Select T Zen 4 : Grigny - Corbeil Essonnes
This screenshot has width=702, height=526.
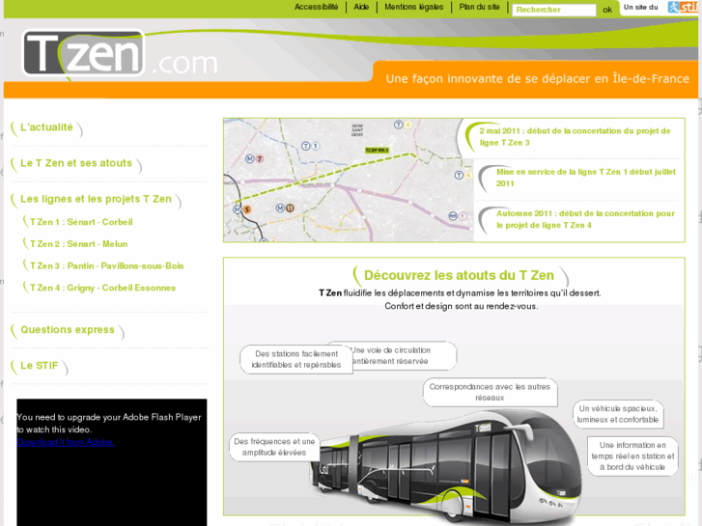102,288
